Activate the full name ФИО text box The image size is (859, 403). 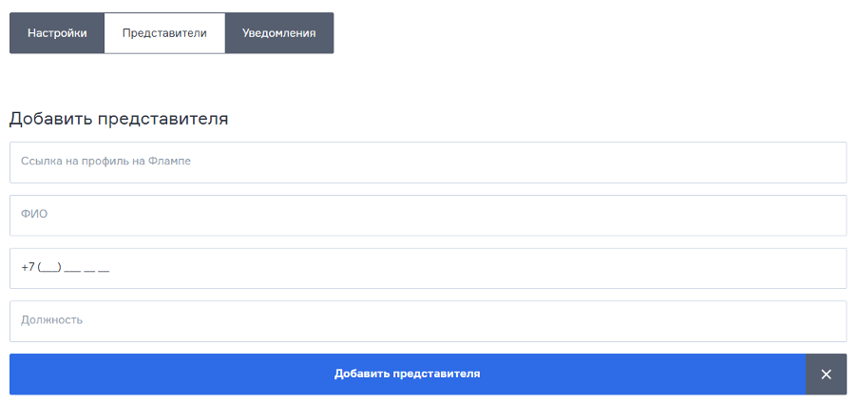point(428,216)
